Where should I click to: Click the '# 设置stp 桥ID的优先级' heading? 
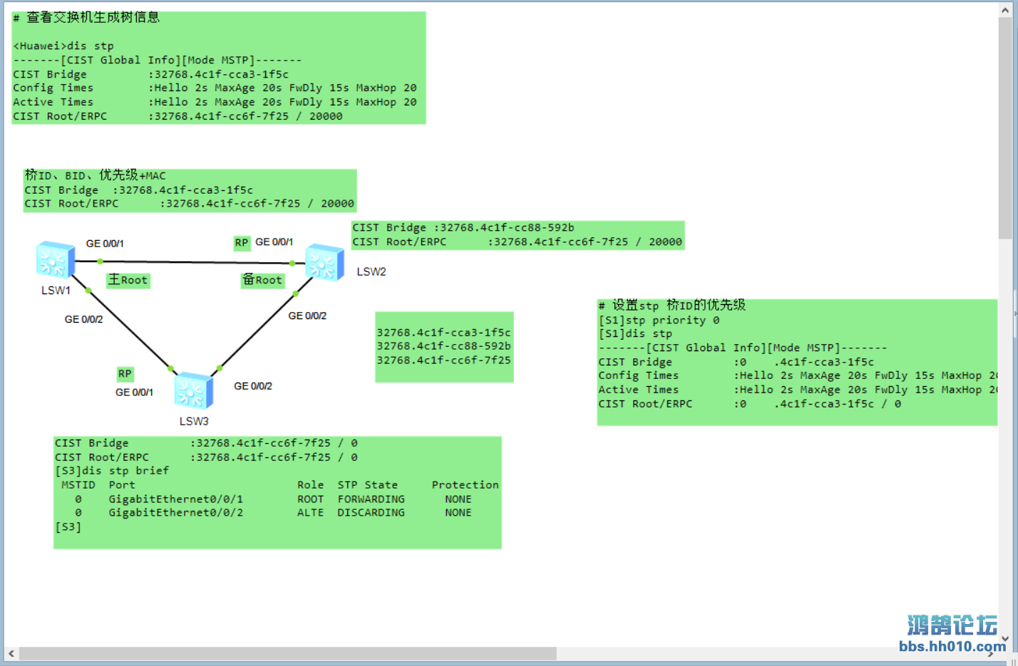(x=672, y=306)
